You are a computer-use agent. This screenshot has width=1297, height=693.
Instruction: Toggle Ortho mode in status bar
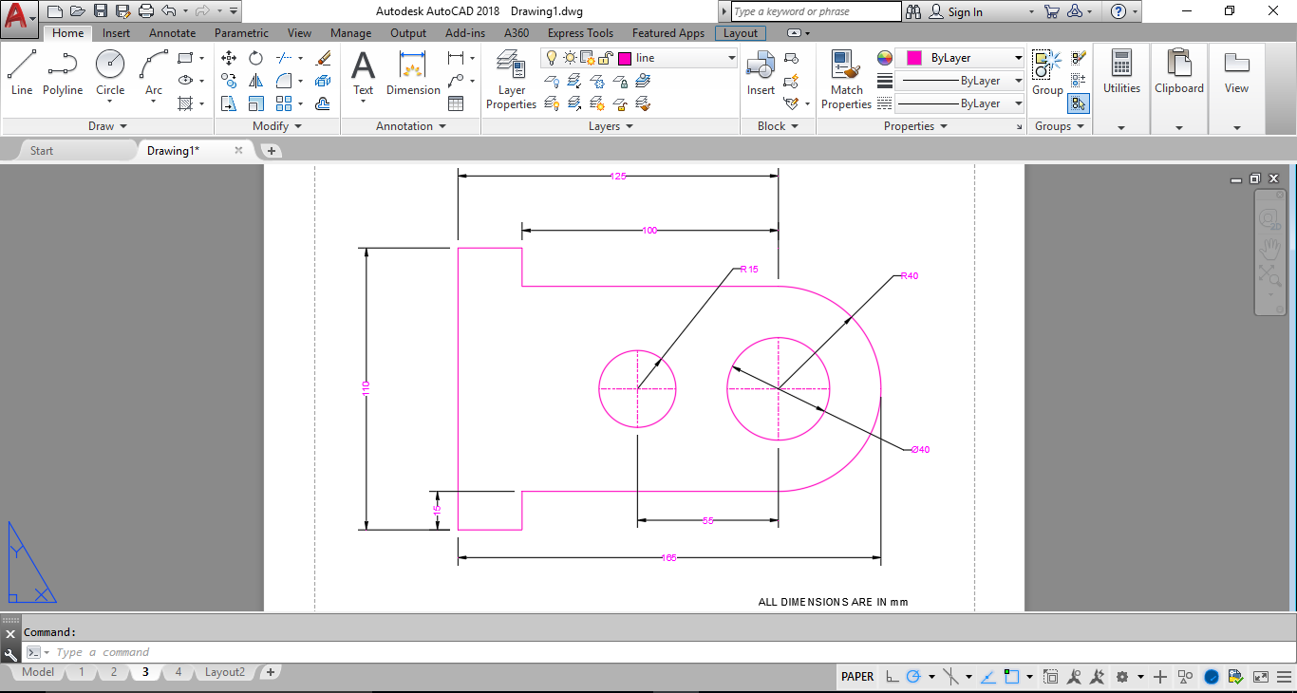pos(893,677)
